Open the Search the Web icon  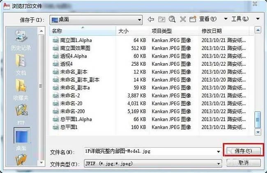coord(172,19)
